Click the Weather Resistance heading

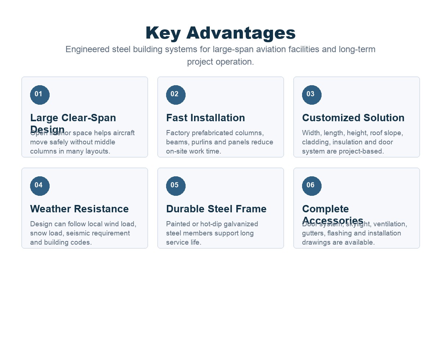click(79, 209)
